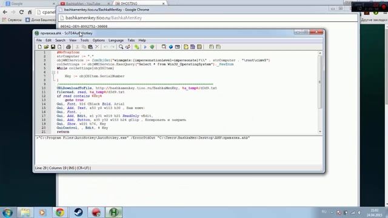
Task: Open the Options menu
Action: 98,41
